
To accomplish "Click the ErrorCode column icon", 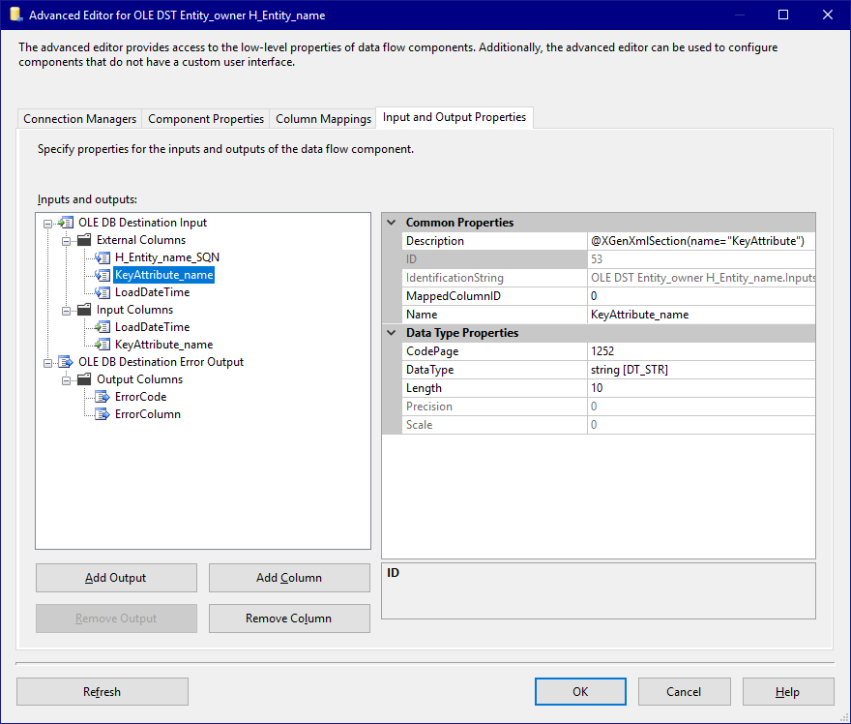I will pyautogui.click(x=103, y=397).
